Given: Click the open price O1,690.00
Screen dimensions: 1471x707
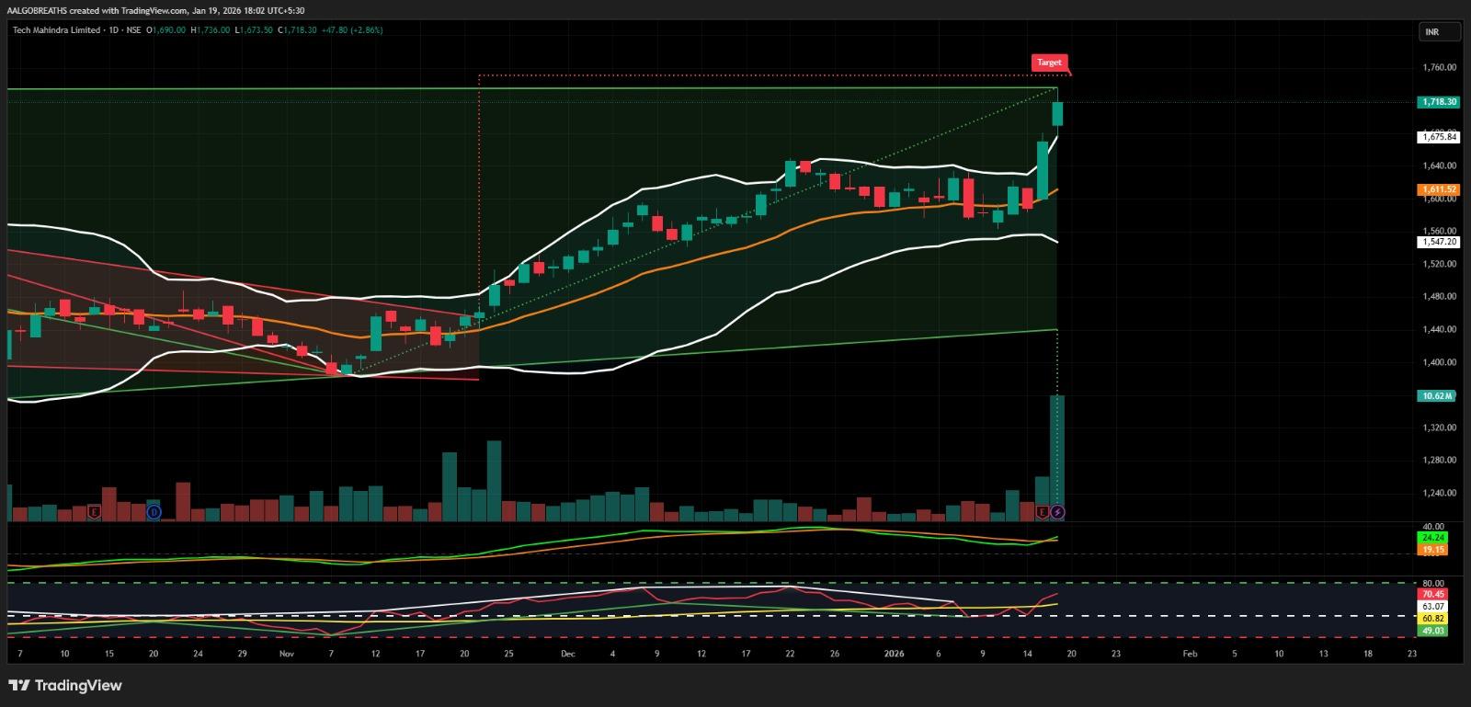Looking at the screenshot, I should (x=165, y=30).
